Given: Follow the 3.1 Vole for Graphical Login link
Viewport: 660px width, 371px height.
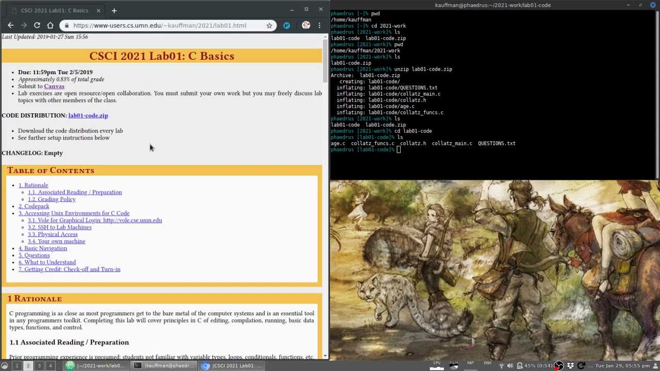Looking at the screenshot, I should 95,221.
